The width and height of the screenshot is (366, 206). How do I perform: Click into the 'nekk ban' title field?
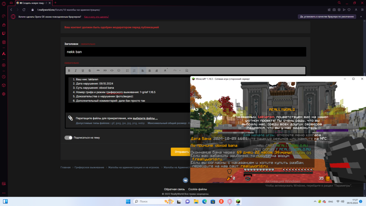[185, 52]
